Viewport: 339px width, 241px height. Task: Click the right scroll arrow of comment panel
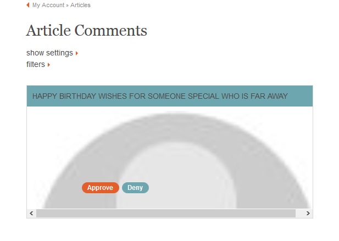(308, 214)
